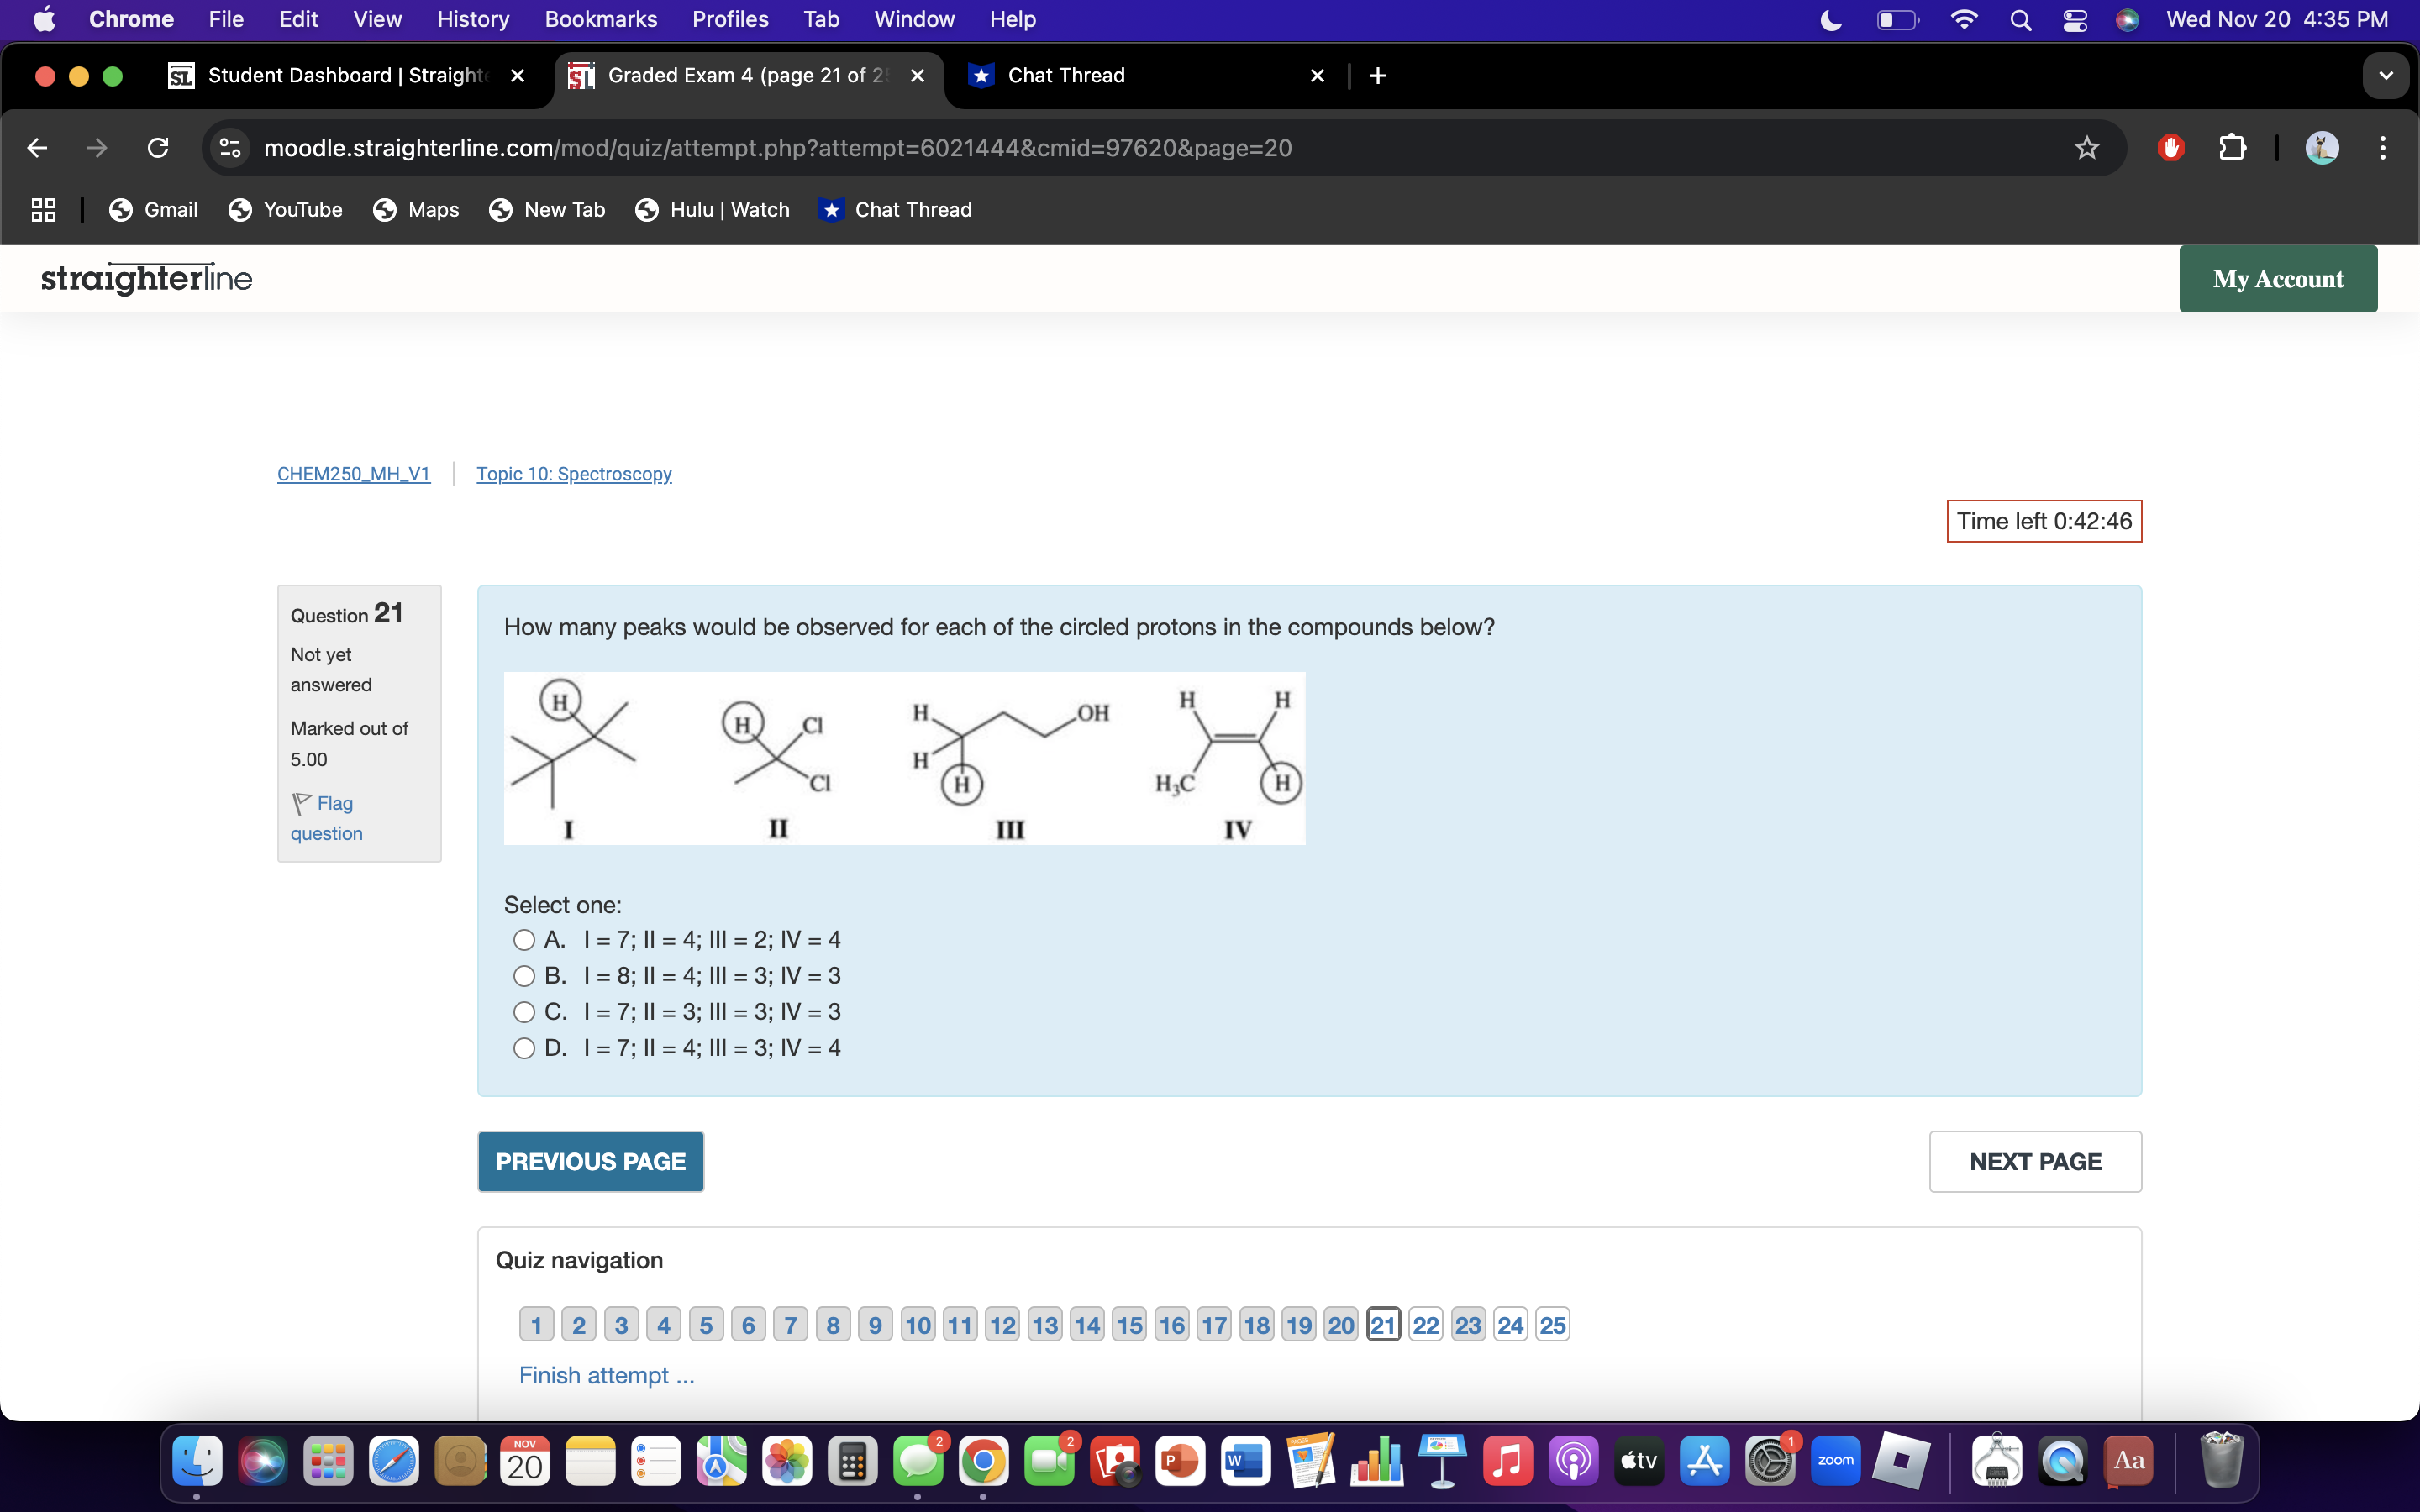Select answer C radio button

point(523,1011)
